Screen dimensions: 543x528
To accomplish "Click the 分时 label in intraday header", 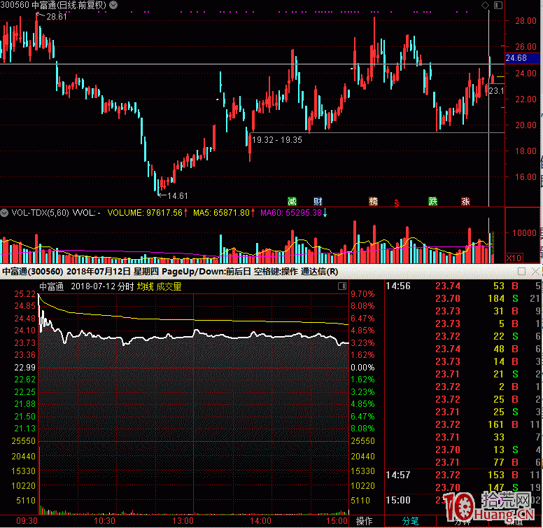I will pos(125,286).
